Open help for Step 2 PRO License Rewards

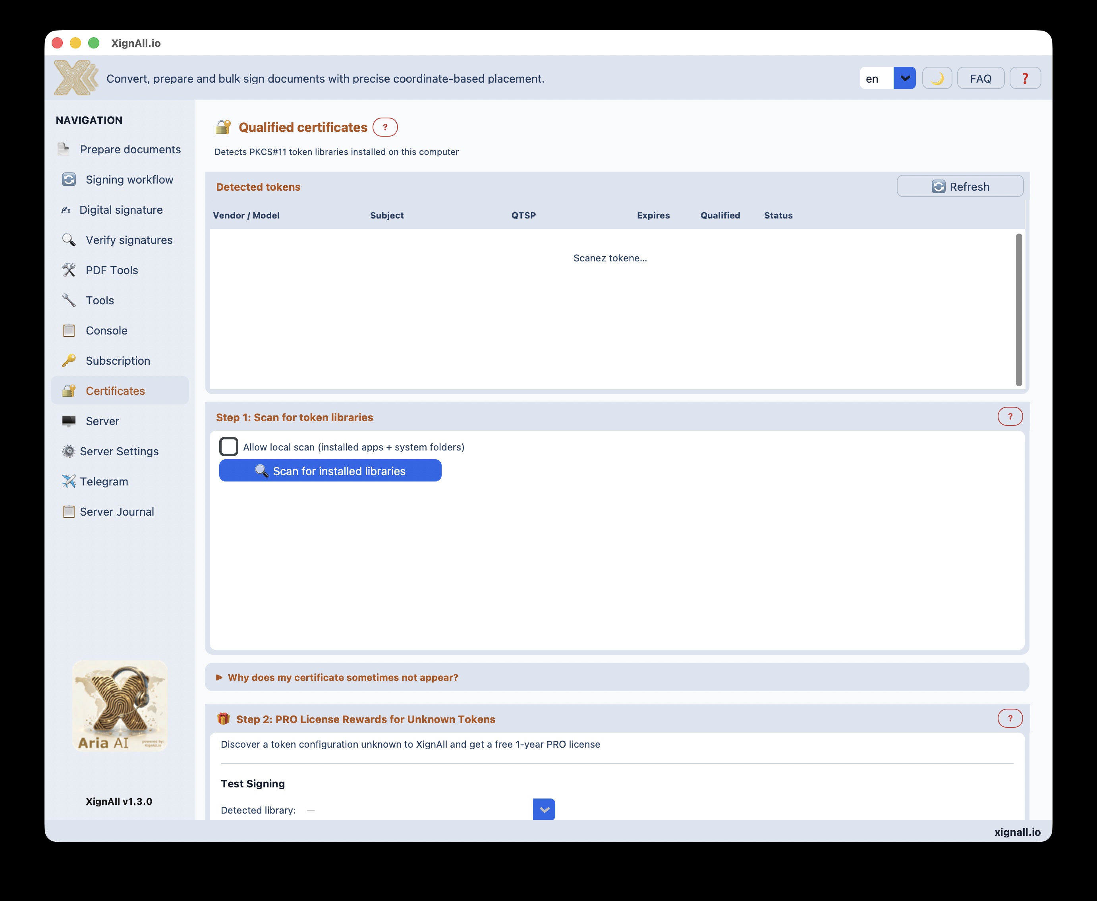1010,718
